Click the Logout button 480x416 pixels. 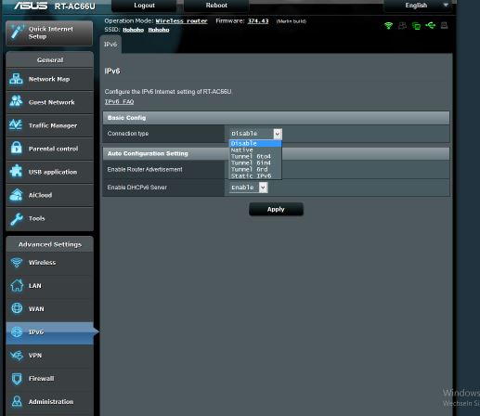tap(144, 6)
